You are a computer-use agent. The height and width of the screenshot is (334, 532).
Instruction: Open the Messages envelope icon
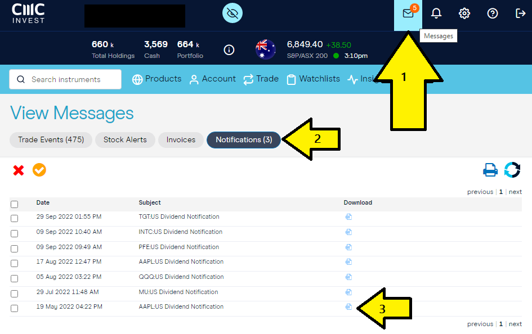coord(408,13)
